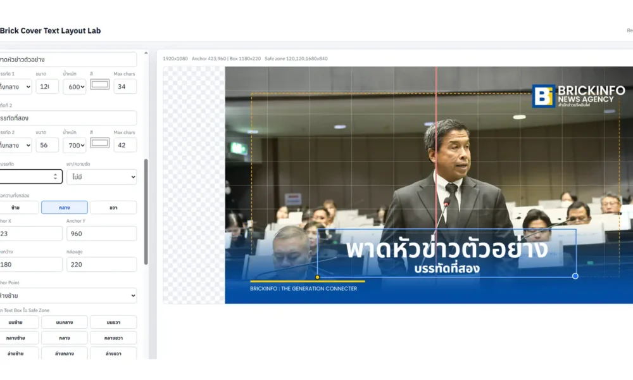Snap text box to ล่างขวา (bottom-right)
The height and width of the screenshot is (380, 633).
113,353
